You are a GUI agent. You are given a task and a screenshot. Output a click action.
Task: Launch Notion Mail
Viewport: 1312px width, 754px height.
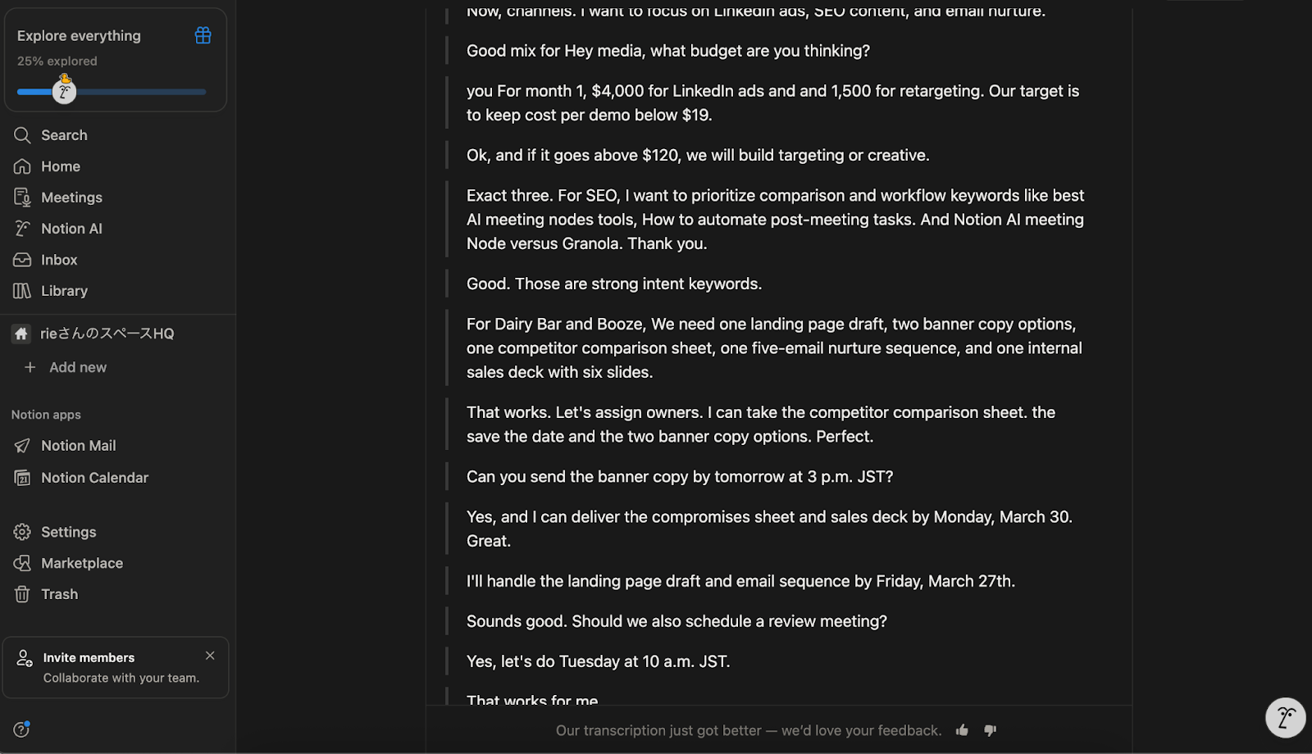(x=78, y=446)
